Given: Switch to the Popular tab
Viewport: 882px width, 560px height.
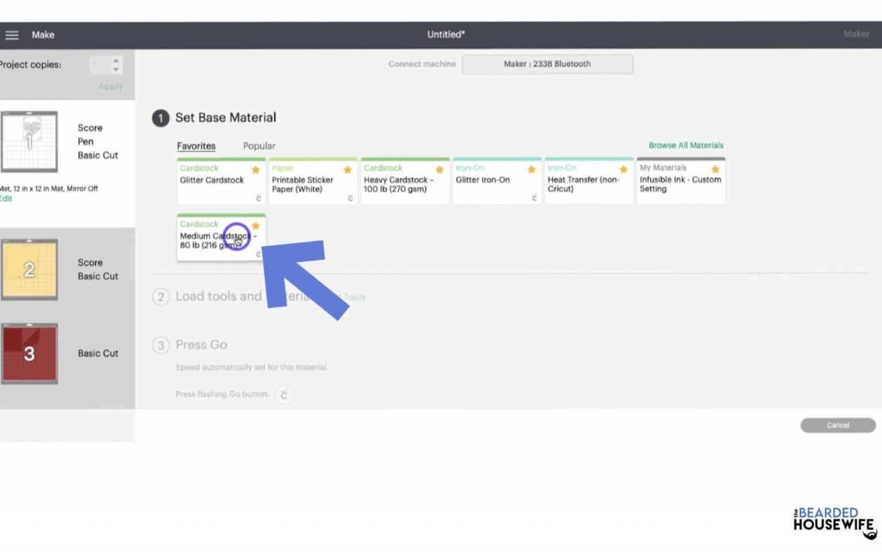Looking at the screenshot, I should tap(259, 146).
